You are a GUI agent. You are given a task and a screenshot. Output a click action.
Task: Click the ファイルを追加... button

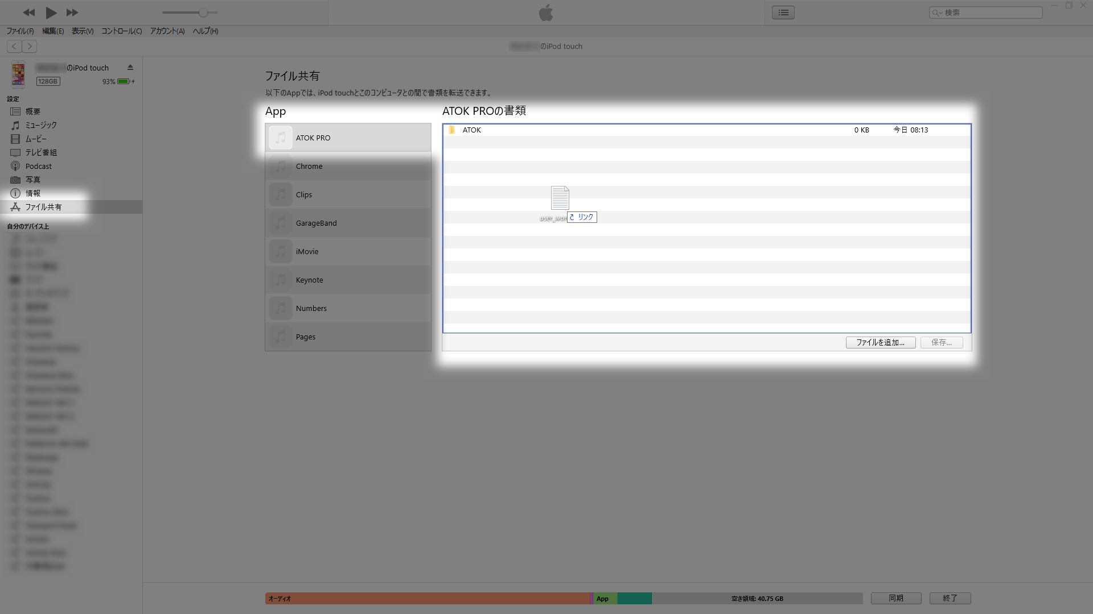click(881, 342)
